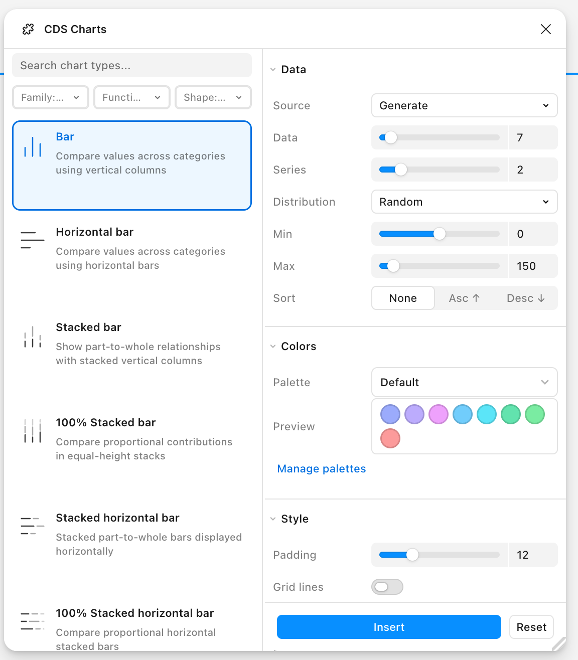
Task: Click the Max value field showing 150
Action: (533, 266)
